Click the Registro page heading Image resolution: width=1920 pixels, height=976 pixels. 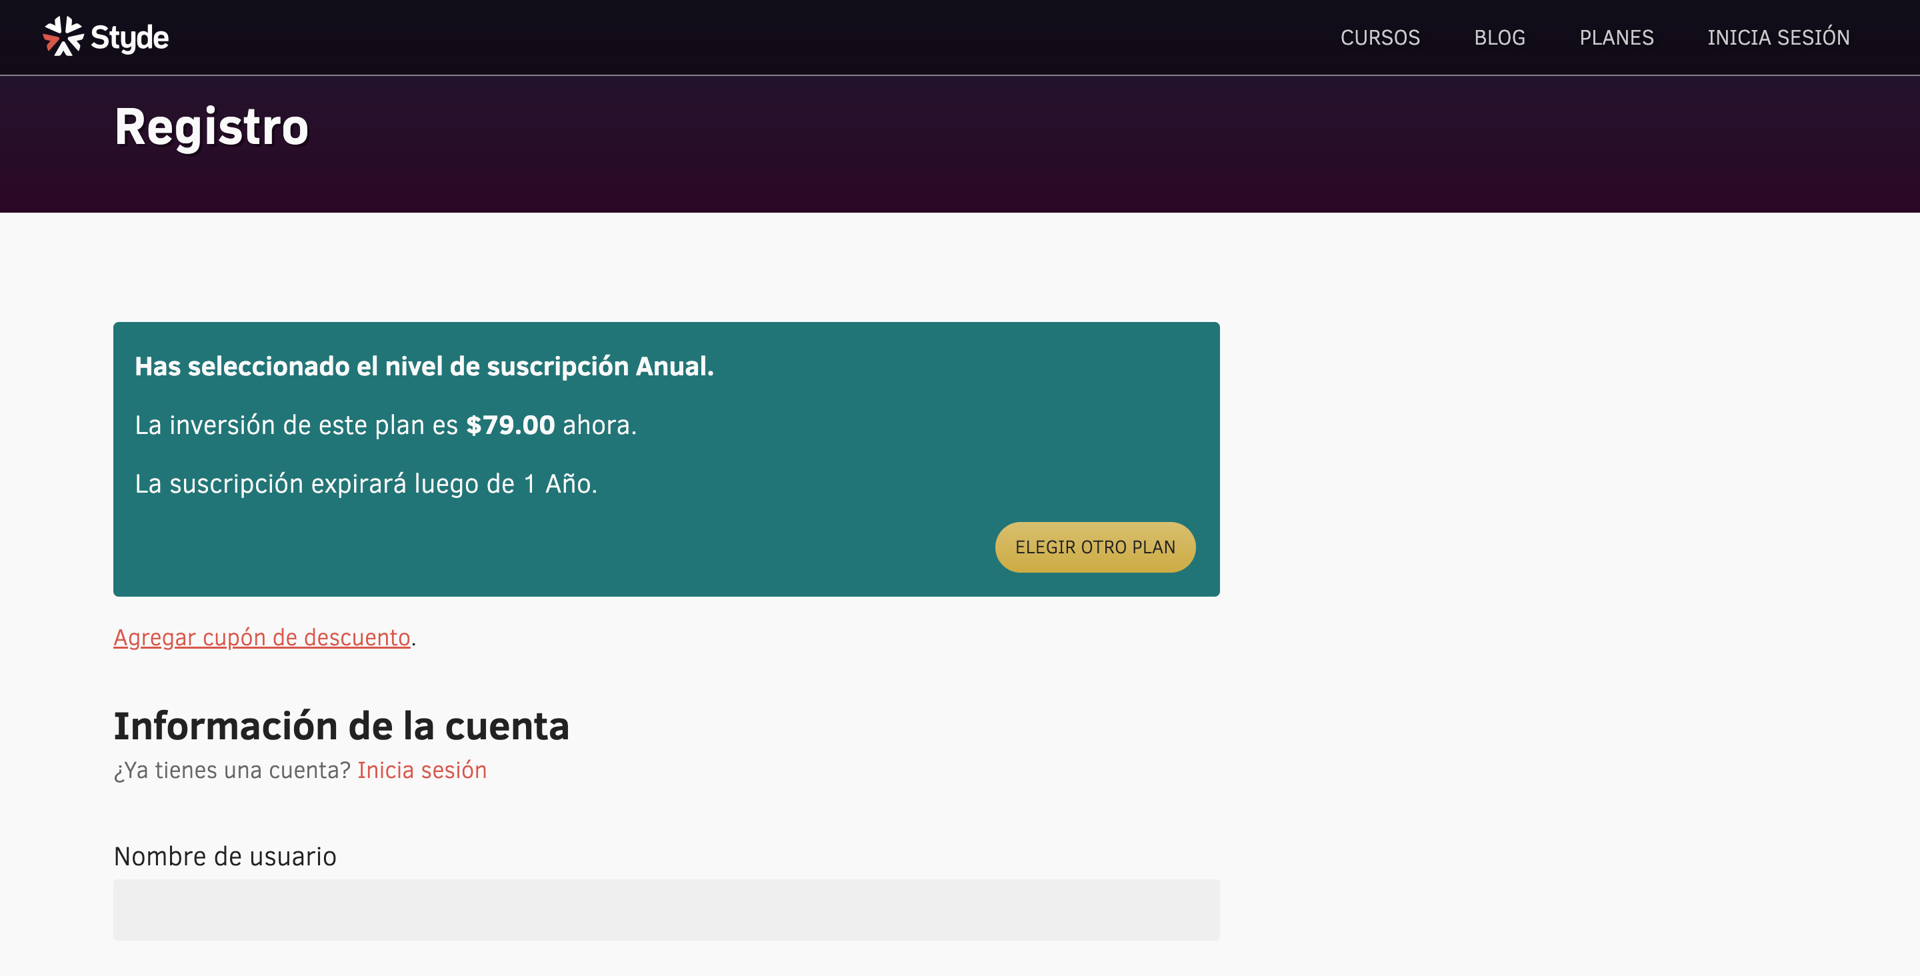pos(212,126)
